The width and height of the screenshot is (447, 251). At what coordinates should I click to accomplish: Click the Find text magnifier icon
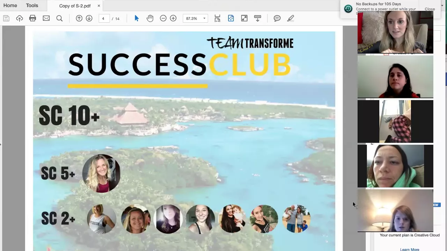point(59,18)
